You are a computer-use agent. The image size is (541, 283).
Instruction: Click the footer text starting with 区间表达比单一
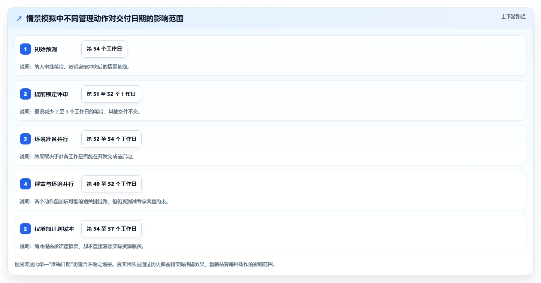pyautogui.click(x=145, y=264)
